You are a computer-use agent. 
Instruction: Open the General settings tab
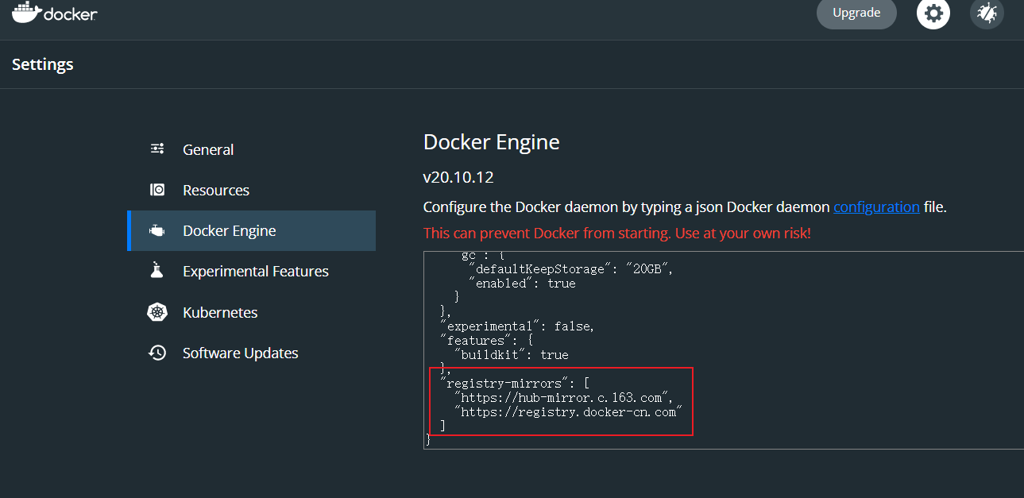pos(251,149)
